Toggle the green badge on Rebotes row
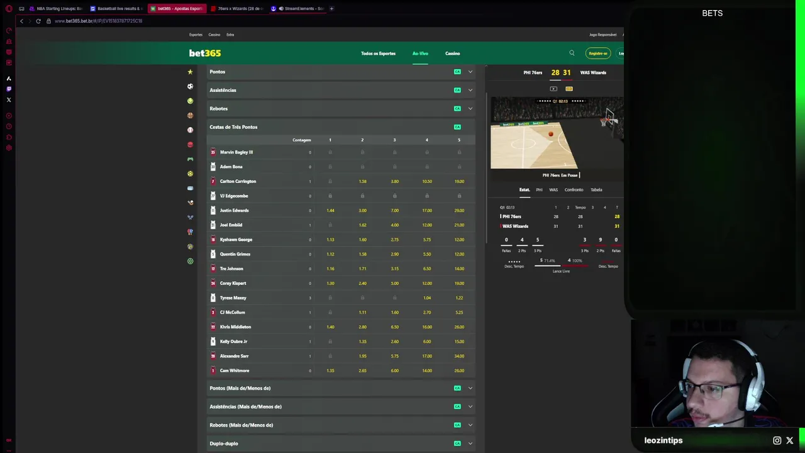The width and height of the screenshot is (805, 453). [457, 108]
